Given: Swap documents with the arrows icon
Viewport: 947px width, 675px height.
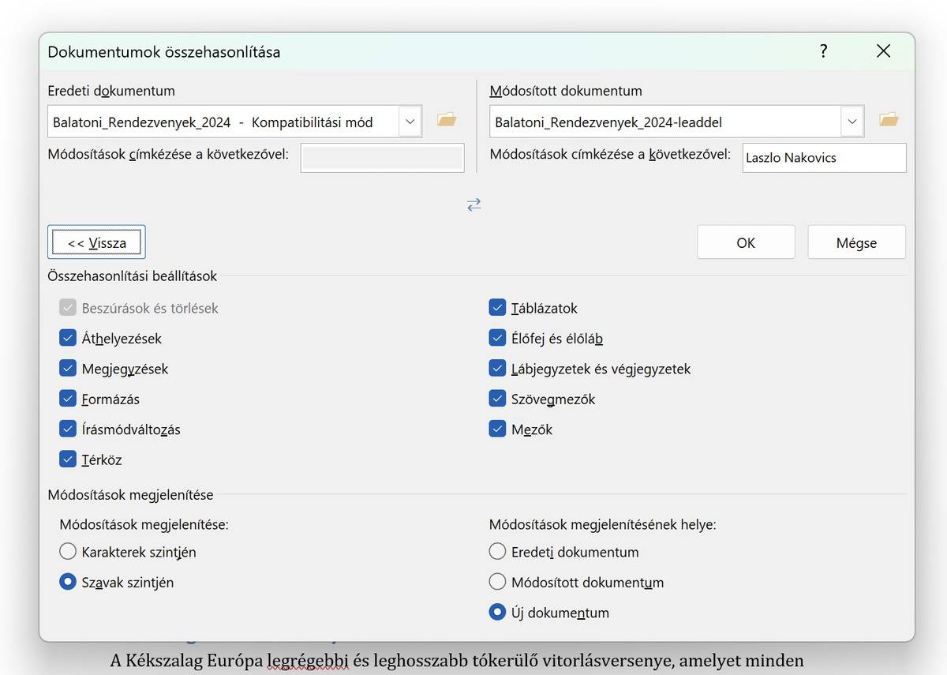Looking at the screenshot, I should [x=473, y=204].
